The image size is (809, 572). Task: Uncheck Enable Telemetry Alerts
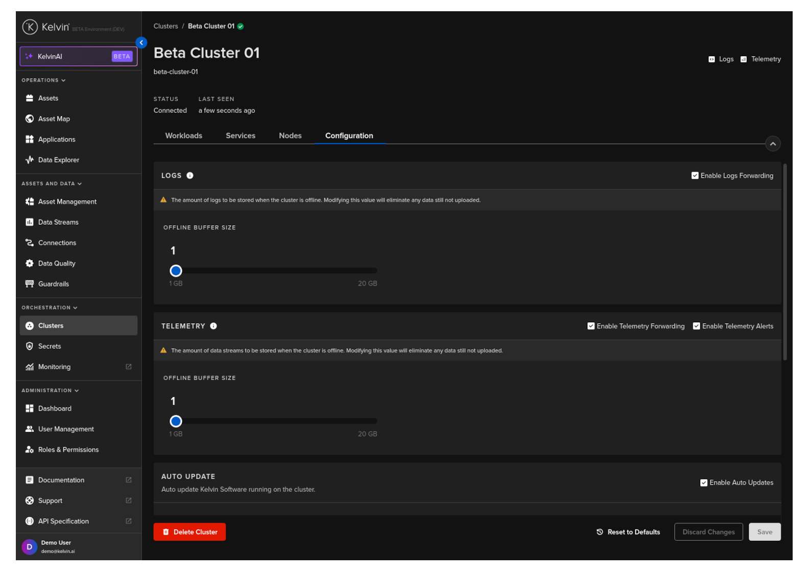coord(696,326)
